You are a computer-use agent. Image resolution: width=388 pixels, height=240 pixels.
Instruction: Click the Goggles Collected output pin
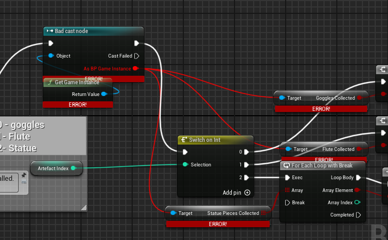tap(359, 98)
